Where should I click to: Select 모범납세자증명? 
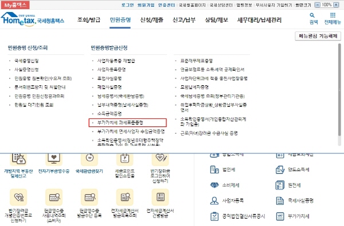[x=194, y=87]
